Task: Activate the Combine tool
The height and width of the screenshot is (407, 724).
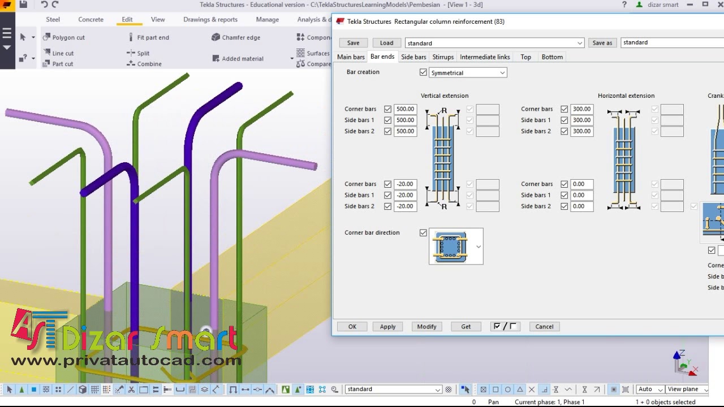Action: 144,64
